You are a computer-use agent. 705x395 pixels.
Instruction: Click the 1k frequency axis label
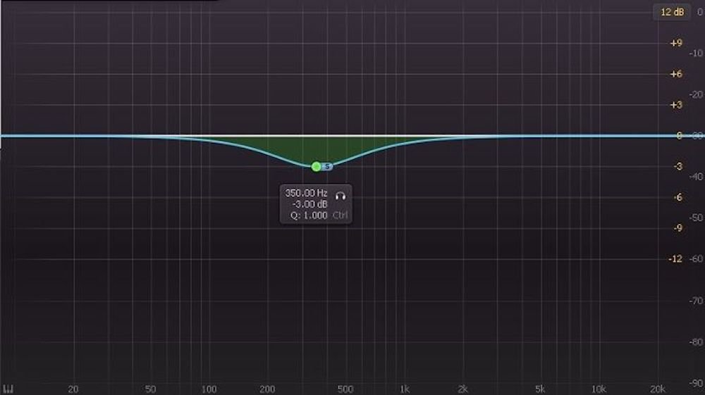tap(404, 389)
